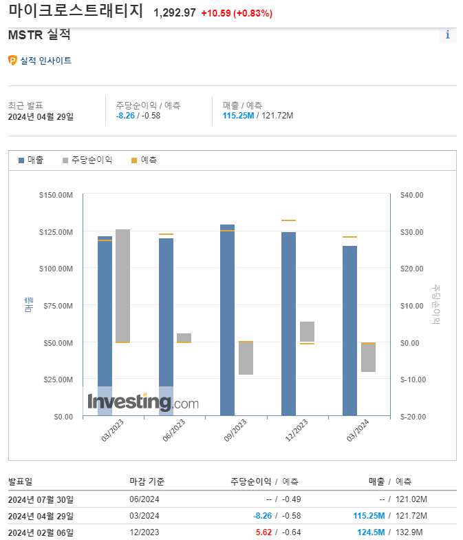Toggle the 주당순이익 legend item
The image size is (463, 540).
point(88,160)
